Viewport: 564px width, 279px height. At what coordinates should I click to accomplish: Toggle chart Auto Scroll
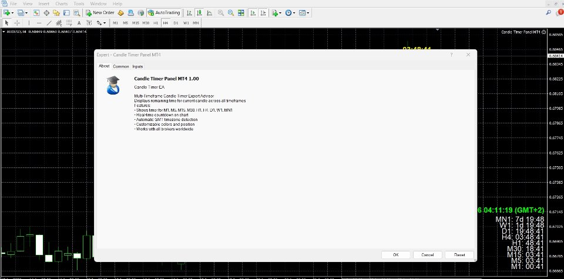(253, 12)
